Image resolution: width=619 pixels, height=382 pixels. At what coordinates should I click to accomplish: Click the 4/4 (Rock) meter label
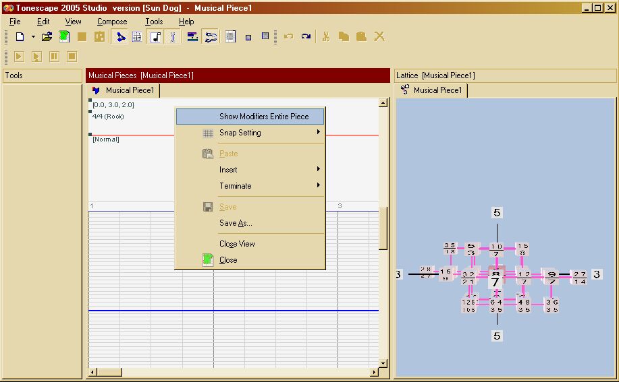click(x=108, y=116)
